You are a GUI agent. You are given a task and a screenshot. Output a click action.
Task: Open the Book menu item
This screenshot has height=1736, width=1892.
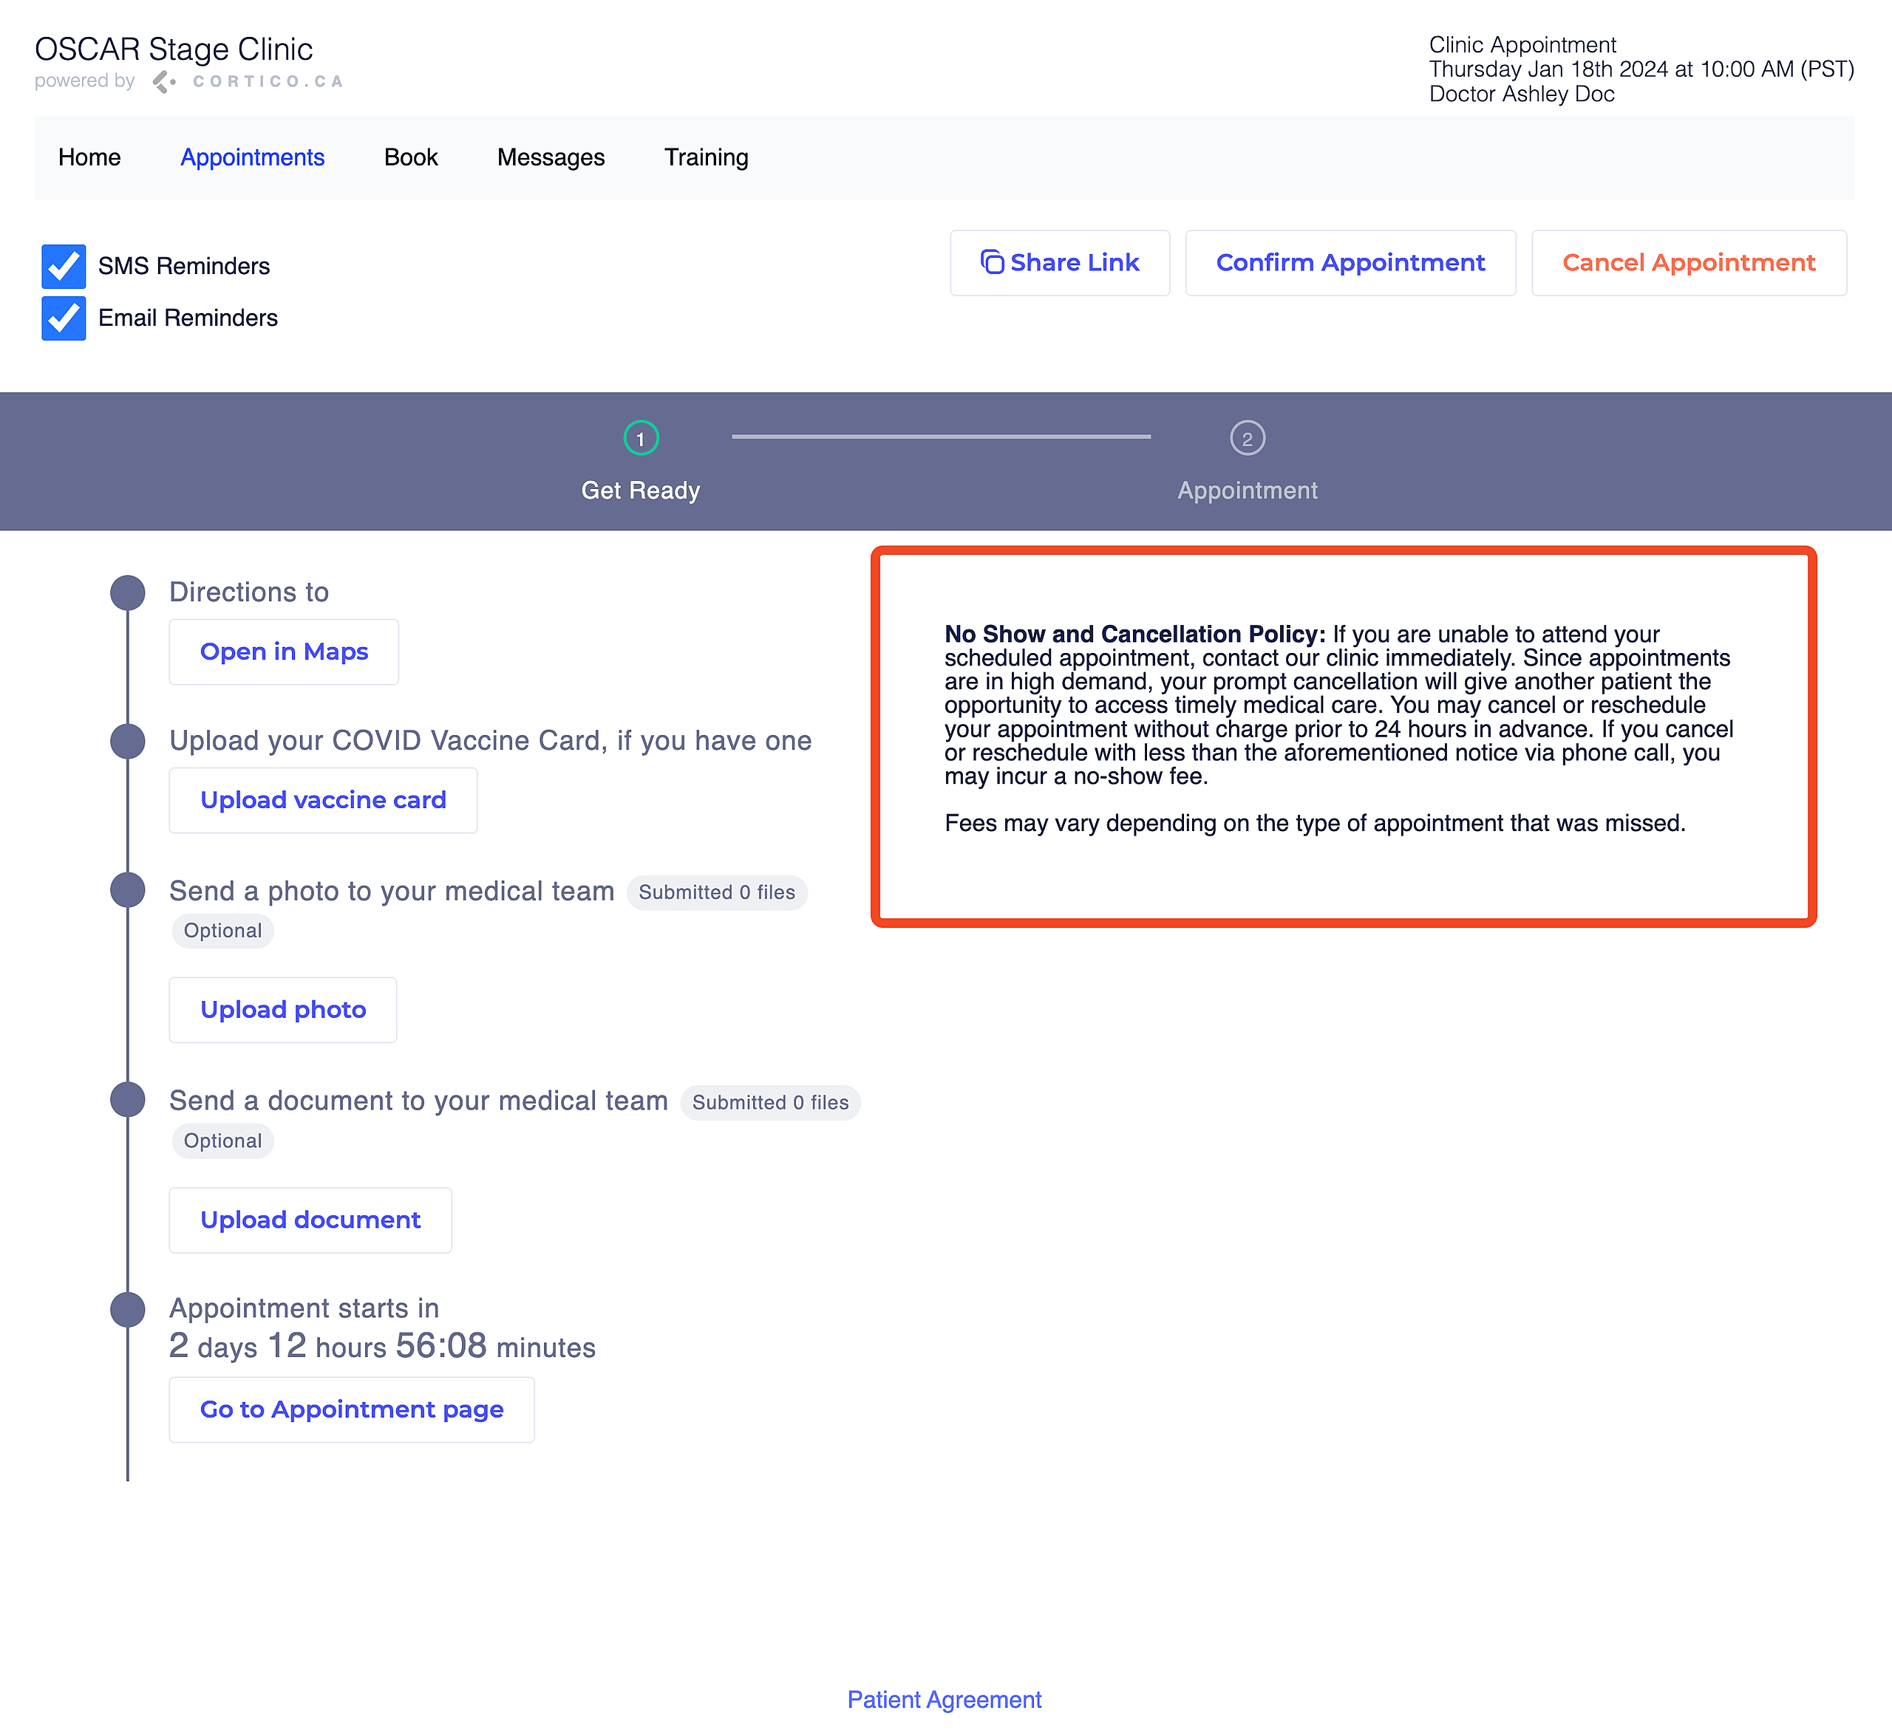pyautogui.click(x=411, y=157)
